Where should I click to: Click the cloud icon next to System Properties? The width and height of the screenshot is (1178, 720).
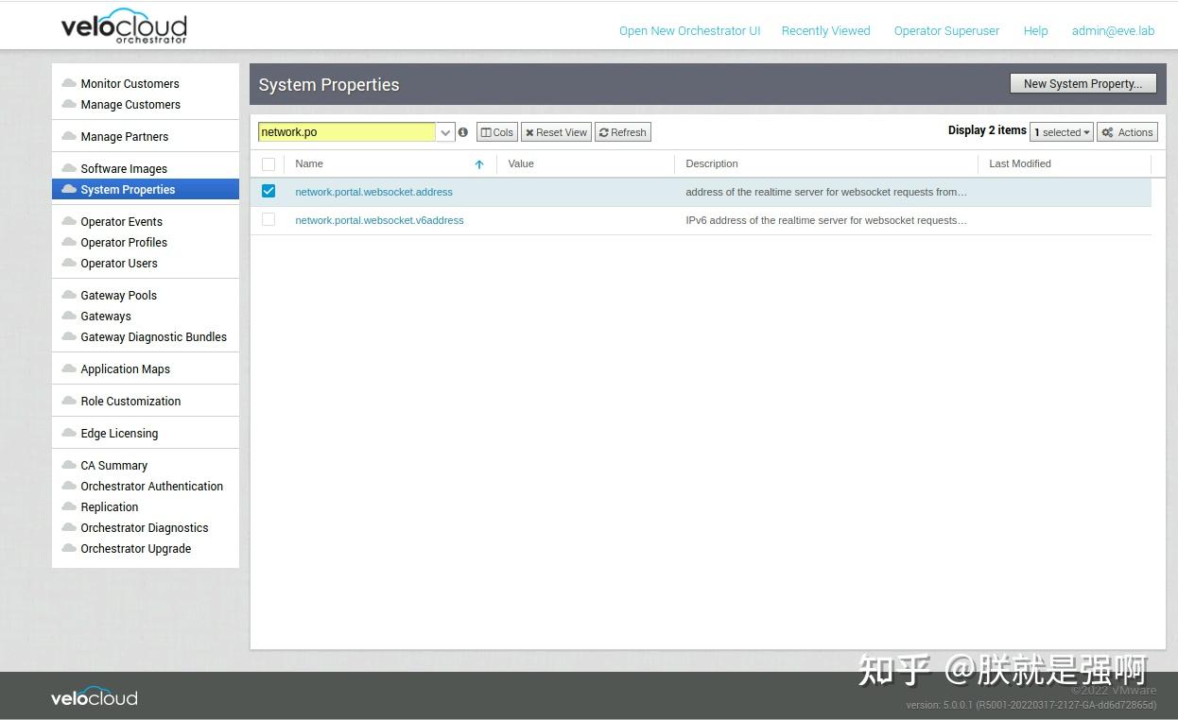point(67,189)
